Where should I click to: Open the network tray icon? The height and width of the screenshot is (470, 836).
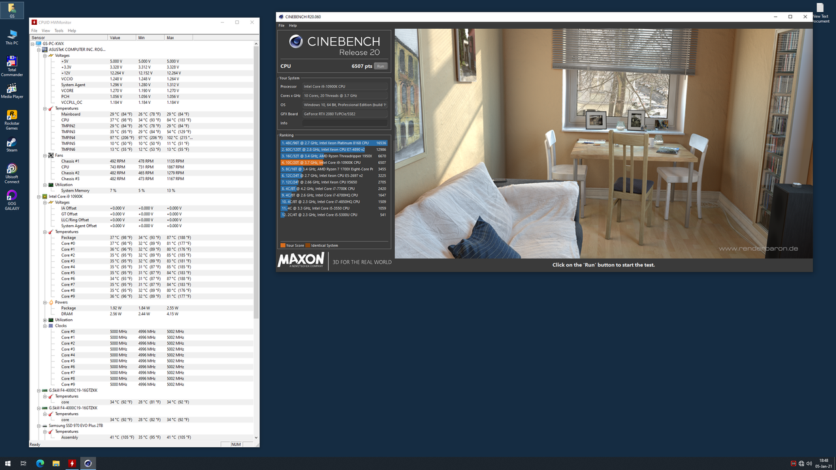coord(800,463)
